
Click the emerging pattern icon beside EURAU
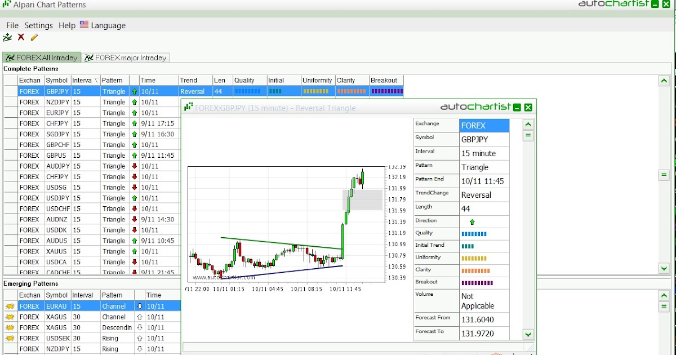[x=10, y=306]
